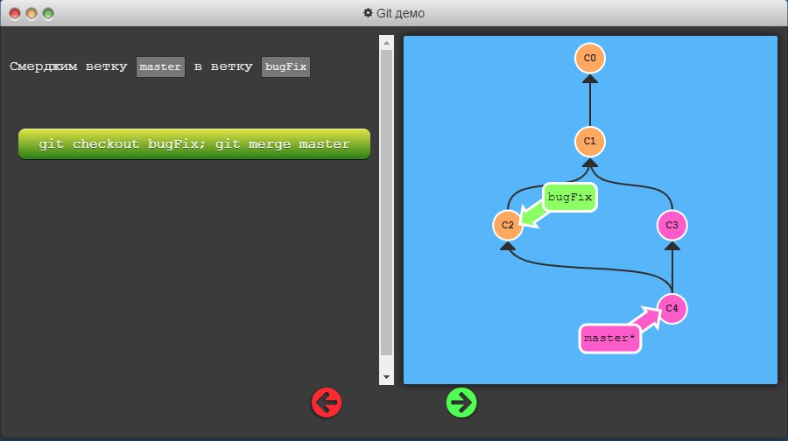Click the bugFix code tag in the description
Viewport: 788px width, 441px height.
[x=285, y=66]
